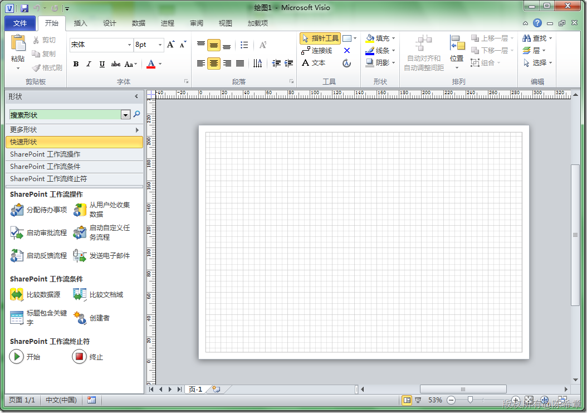Select the 从用户处收集数据 shape
The height and width of the screenshot is (413, 587).
(102, 210)
